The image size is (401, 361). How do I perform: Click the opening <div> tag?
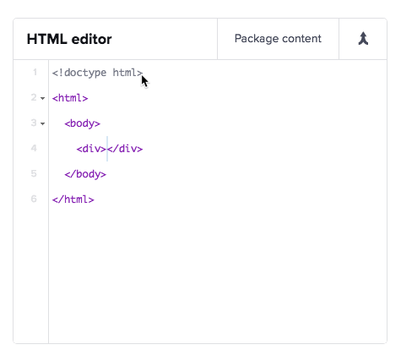(x=91, y=149)
